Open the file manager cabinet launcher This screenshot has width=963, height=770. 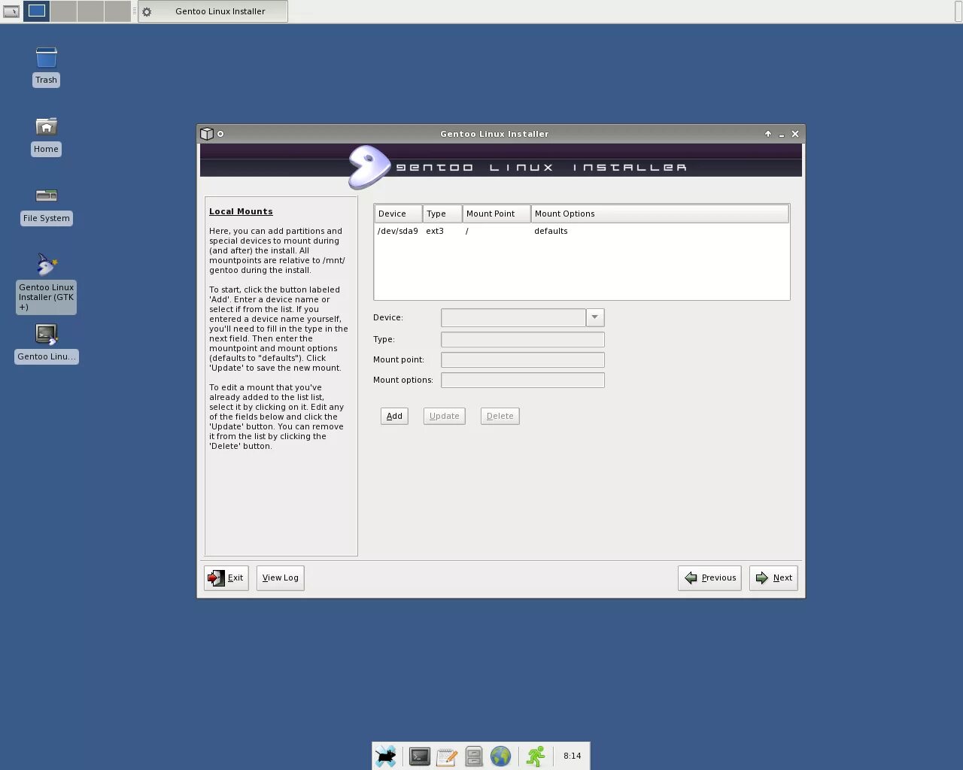[x=474, y=756]
